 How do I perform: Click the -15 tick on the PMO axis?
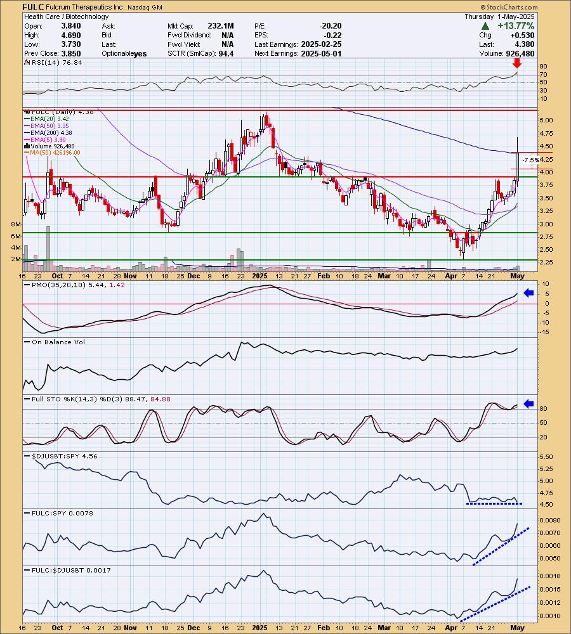tap(544, 332)
